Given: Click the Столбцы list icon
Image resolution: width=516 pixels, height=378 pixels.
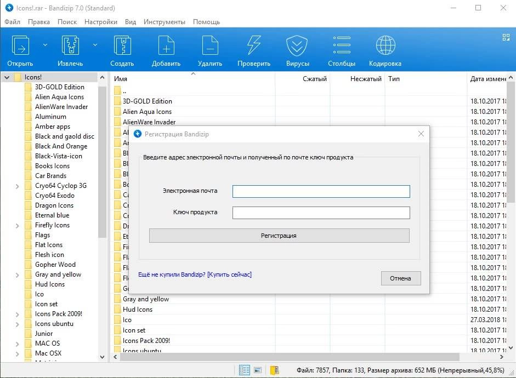Looking at the screenshot, I should (342, 45).
